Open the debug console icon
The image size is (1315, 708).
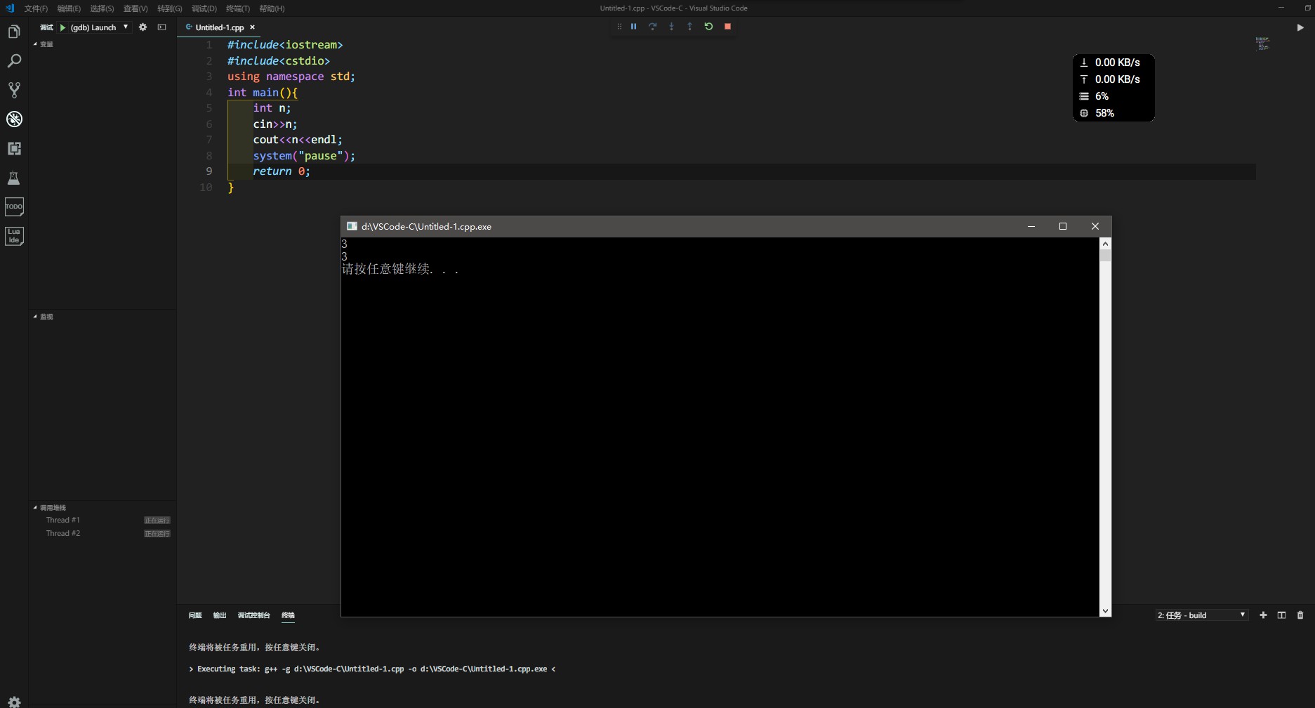coord(162,27)
